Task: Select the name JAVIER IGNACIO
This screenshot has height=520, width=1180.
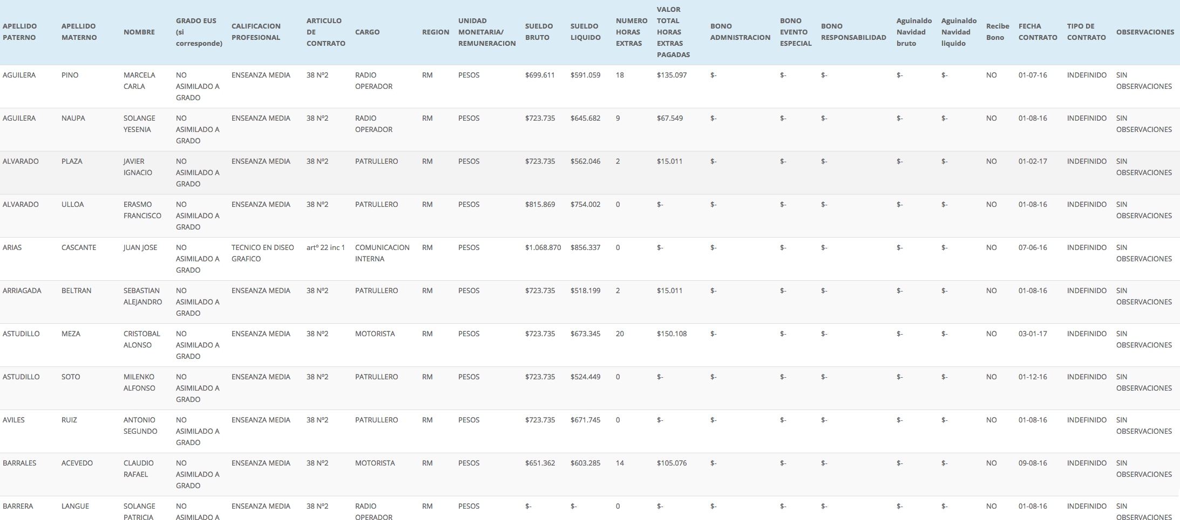Action: [138, 167]
